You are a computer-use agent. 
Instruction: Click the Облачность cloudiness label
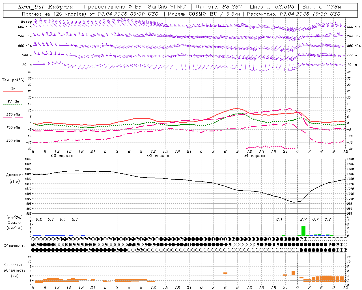point(14,246)
